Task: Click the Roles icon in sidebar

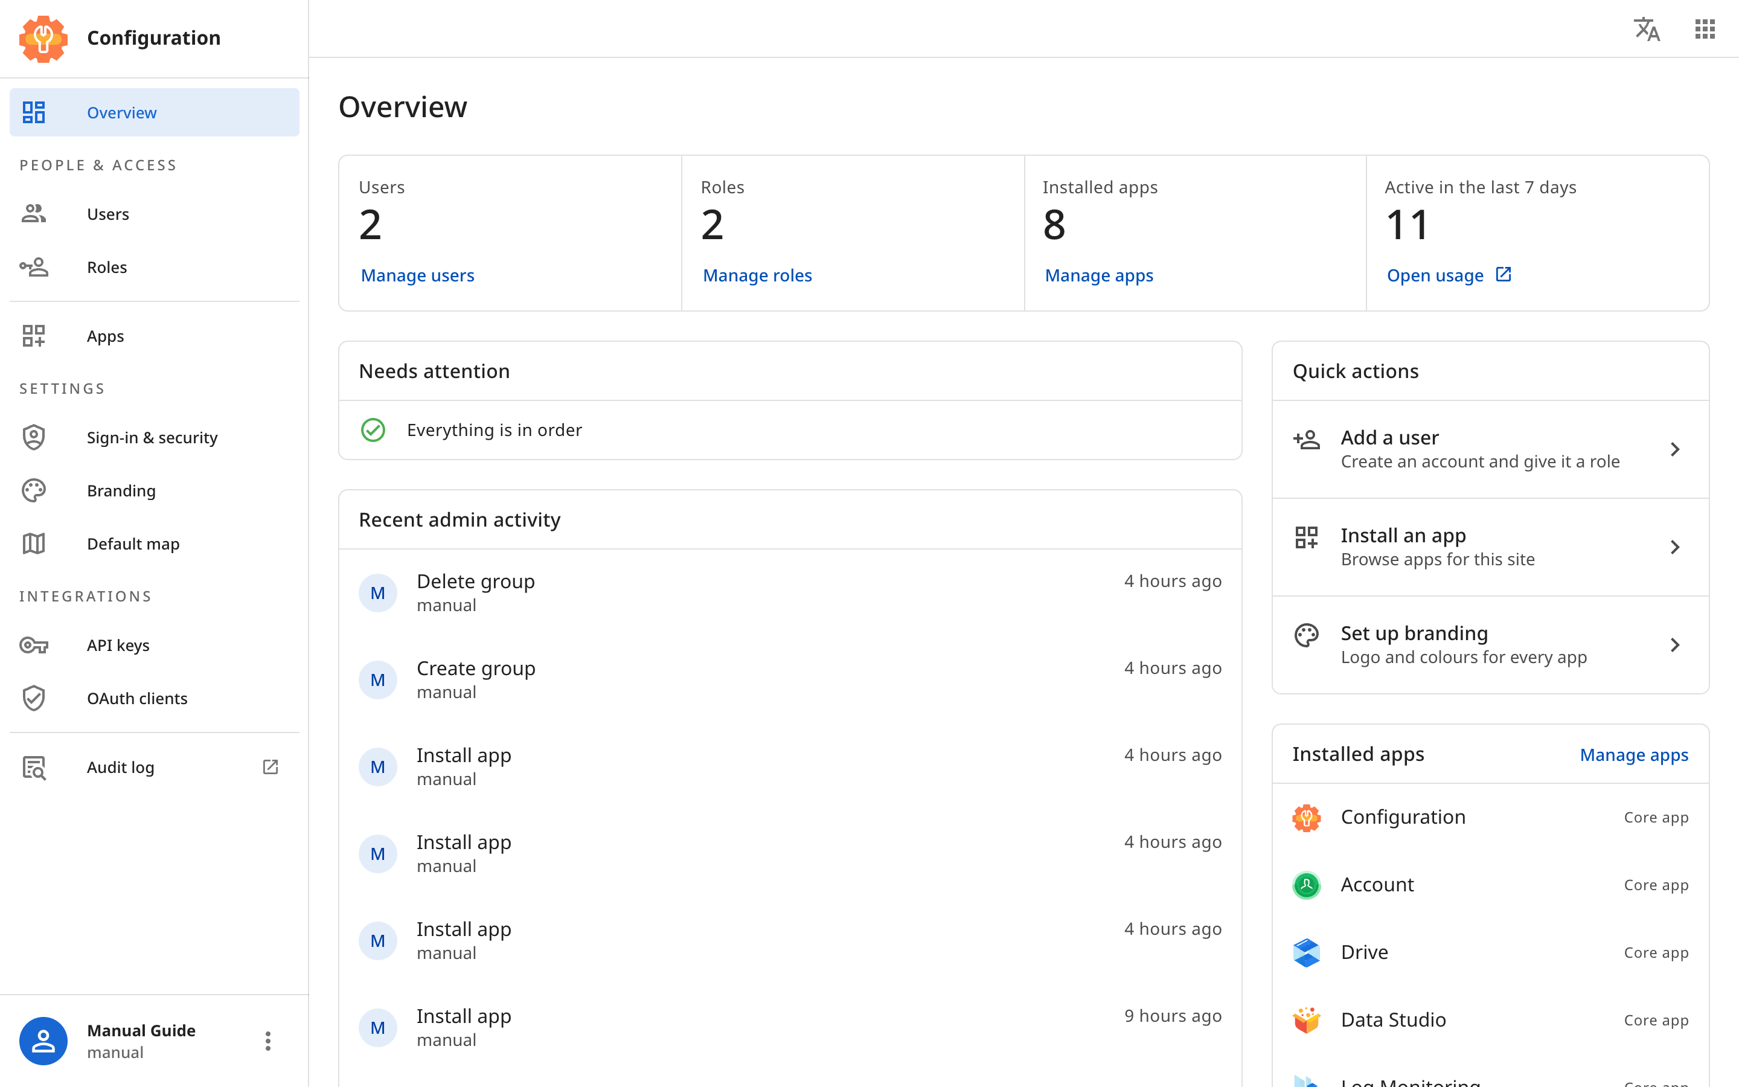Action: [34, 267]
